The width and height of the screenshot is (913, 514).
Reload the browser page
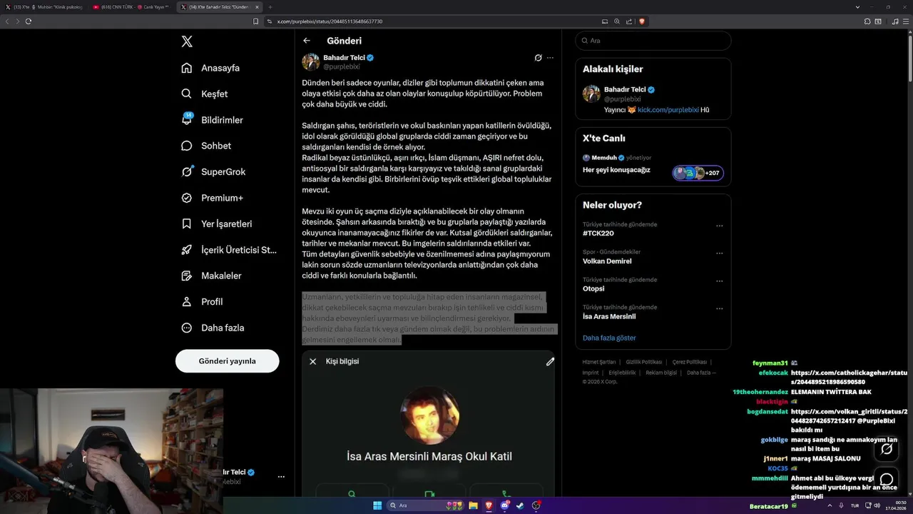pos(29,21)
